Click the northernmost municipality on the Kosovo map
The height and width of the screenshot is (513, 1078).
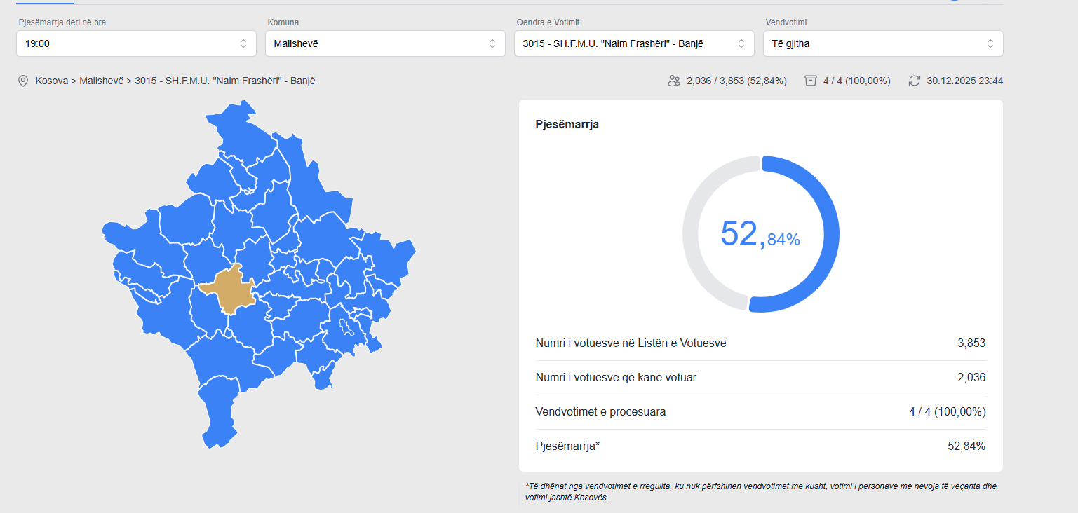[238, 126]
